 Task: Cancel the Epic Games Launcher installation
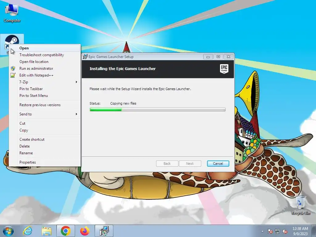point(218,164)
